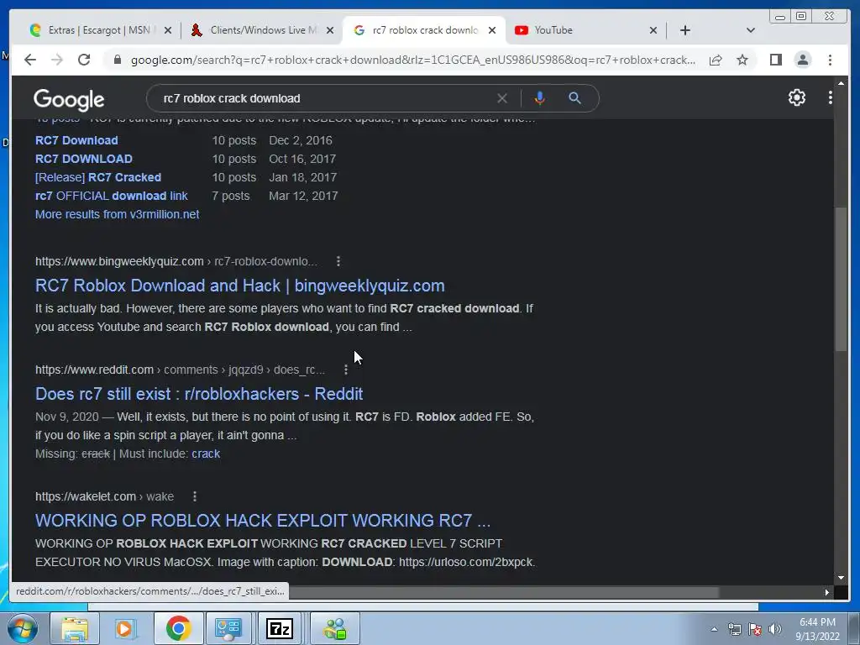
Task: Open the bingweeklyquiz result options menu
Action: tap(338, 262)
